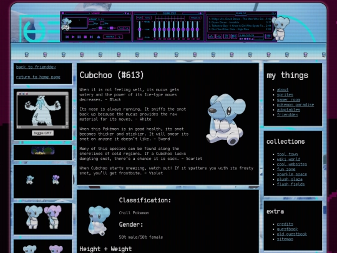Open the options menu icon in the player title bar
The height and width of the screenshot is (253, 337).
[x=63, y=13]
